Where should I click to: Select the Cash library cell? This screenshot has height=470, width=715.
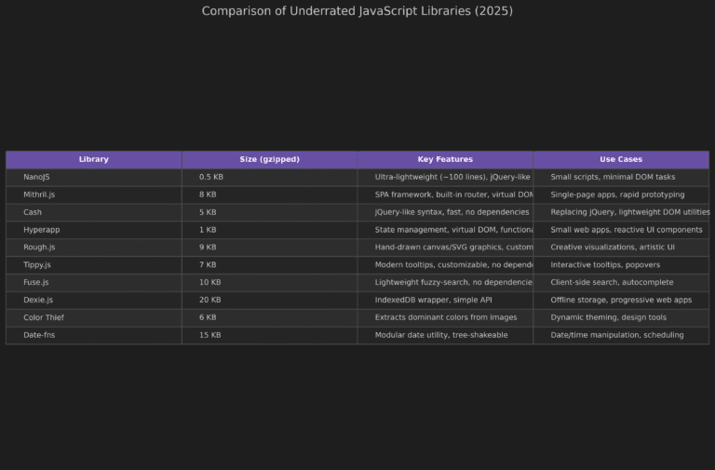point(94,212)
